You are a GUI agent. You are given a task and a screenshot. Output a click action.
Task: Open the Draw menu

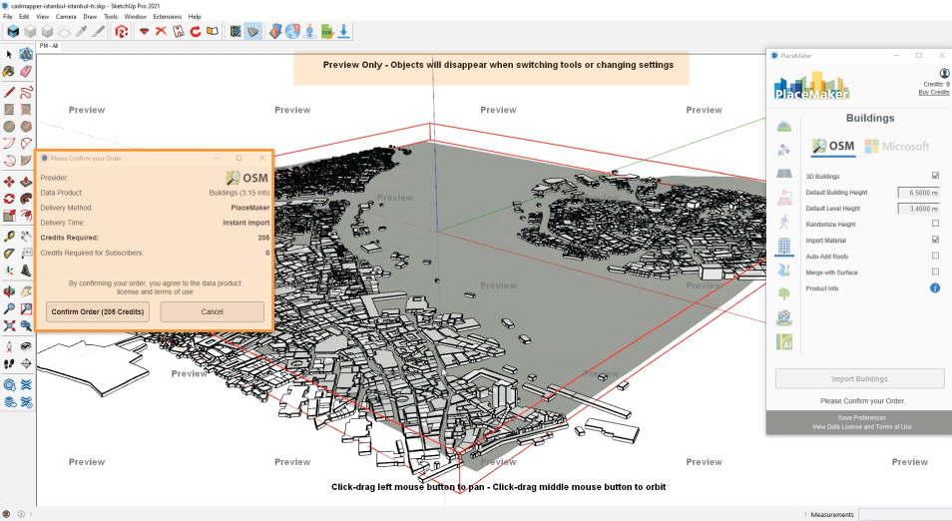tap(90, 16)
